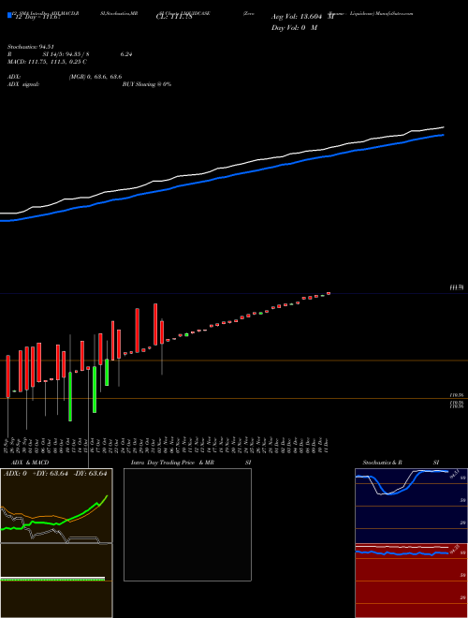468x618 pixels.
Task: Click the 'BUY Slowing @ 0%' signal text
Action: pos(147,84)
